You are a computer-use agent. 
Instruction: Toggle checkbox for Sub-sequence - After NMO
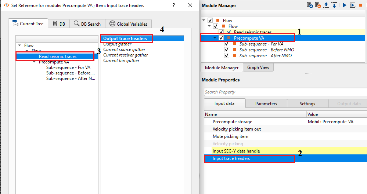point(227,55)
